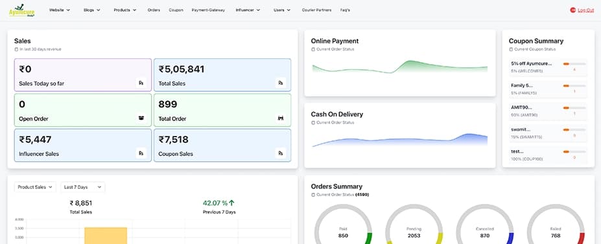
Task: Click rupee icon on Sales Today card
Action: click(141, 83)
